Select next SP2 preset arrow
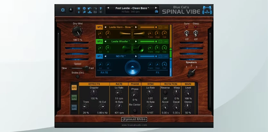This screenshot has width=268, height=132. [136, 41]
